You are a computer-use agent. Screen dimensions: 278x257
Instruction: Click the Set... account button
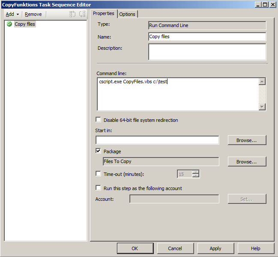pos(247,199)
